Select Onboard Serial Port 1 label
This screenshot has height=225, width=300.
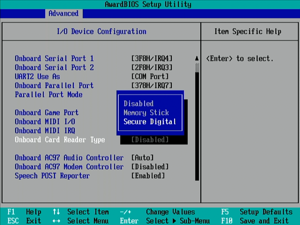click(54, 58)
